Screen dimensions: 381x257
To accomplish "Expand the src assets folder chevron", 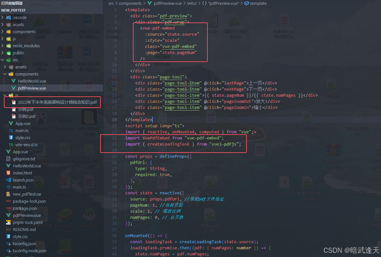I will (x=5, y=67).
